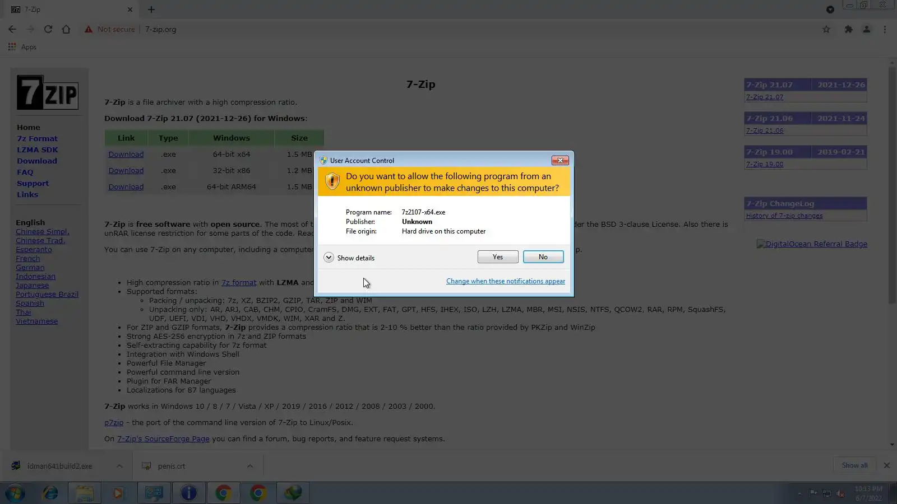The image size is (897, 504).
Task: Open Chrome's three-dot menu
Action: [885, 29]
